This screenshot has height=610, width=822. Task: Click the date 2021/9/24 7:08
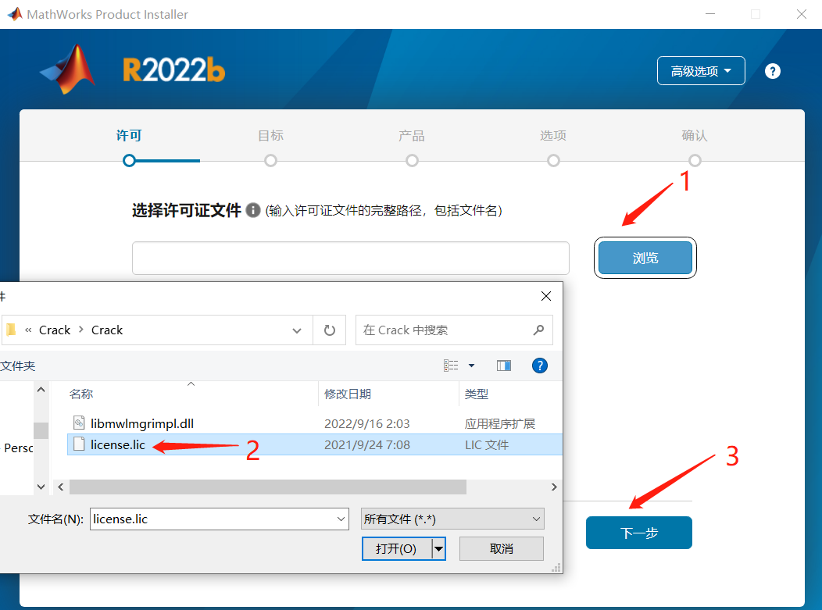(x=367, y=445)
